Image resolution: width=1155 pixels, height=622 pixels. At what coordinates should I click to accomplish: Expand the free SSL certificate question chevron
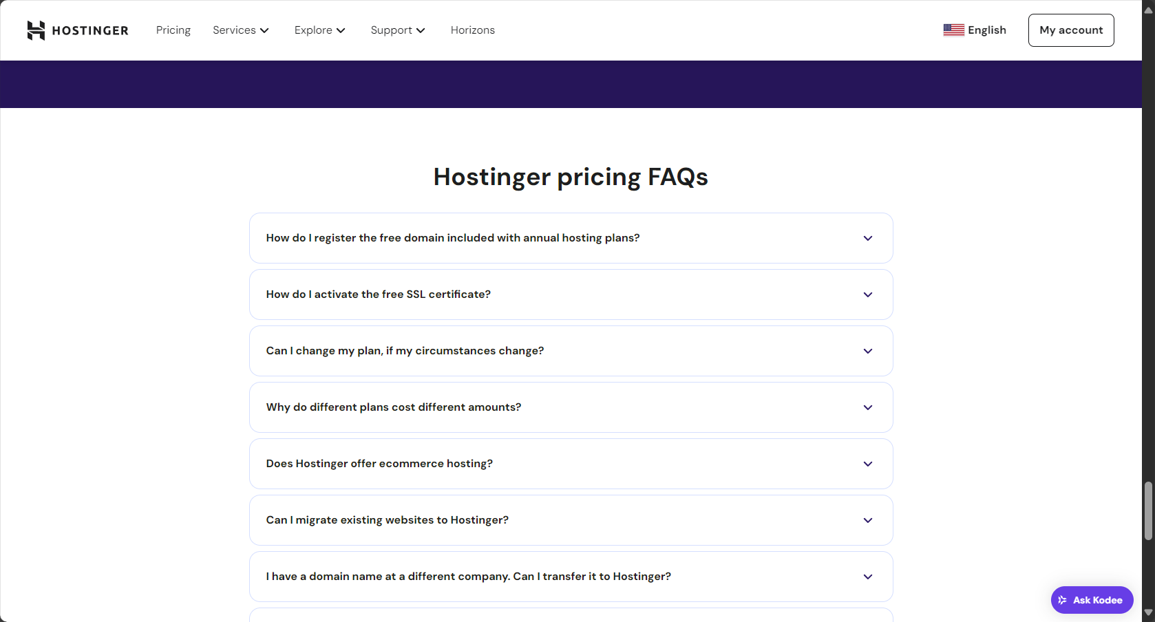coord(868,294)
